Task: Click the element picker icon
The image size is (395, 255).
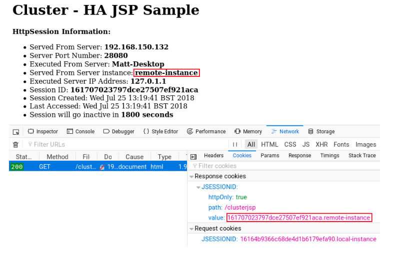Action: 16,132
